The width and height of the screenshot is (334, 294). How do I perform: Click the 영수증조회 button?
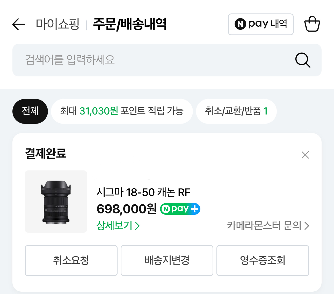pos(263,260)
